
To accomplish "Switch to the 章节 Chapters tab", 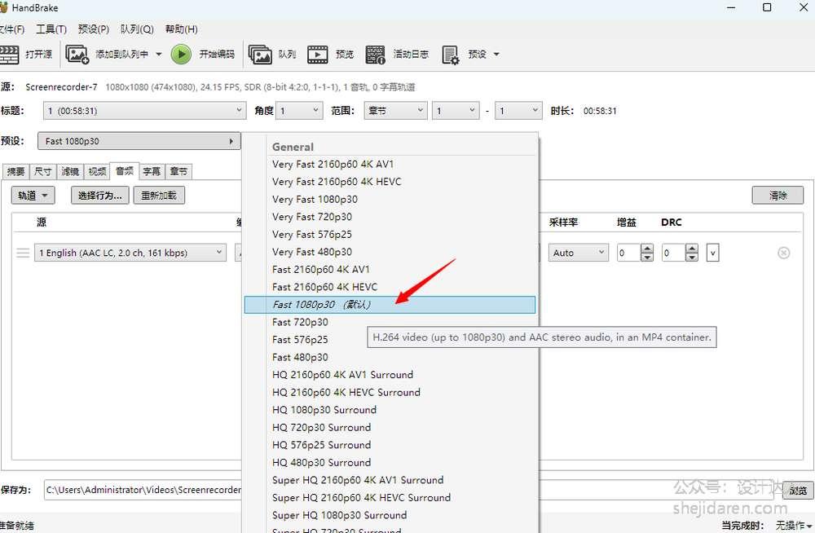I will coord(178,172).
